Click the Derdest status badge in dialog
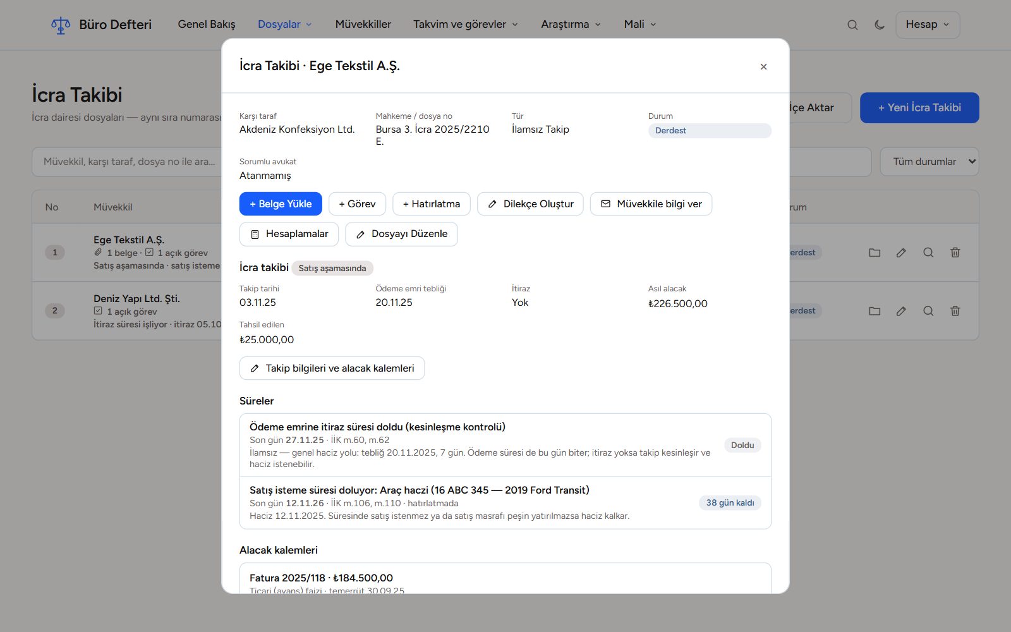 click(710, 130)
